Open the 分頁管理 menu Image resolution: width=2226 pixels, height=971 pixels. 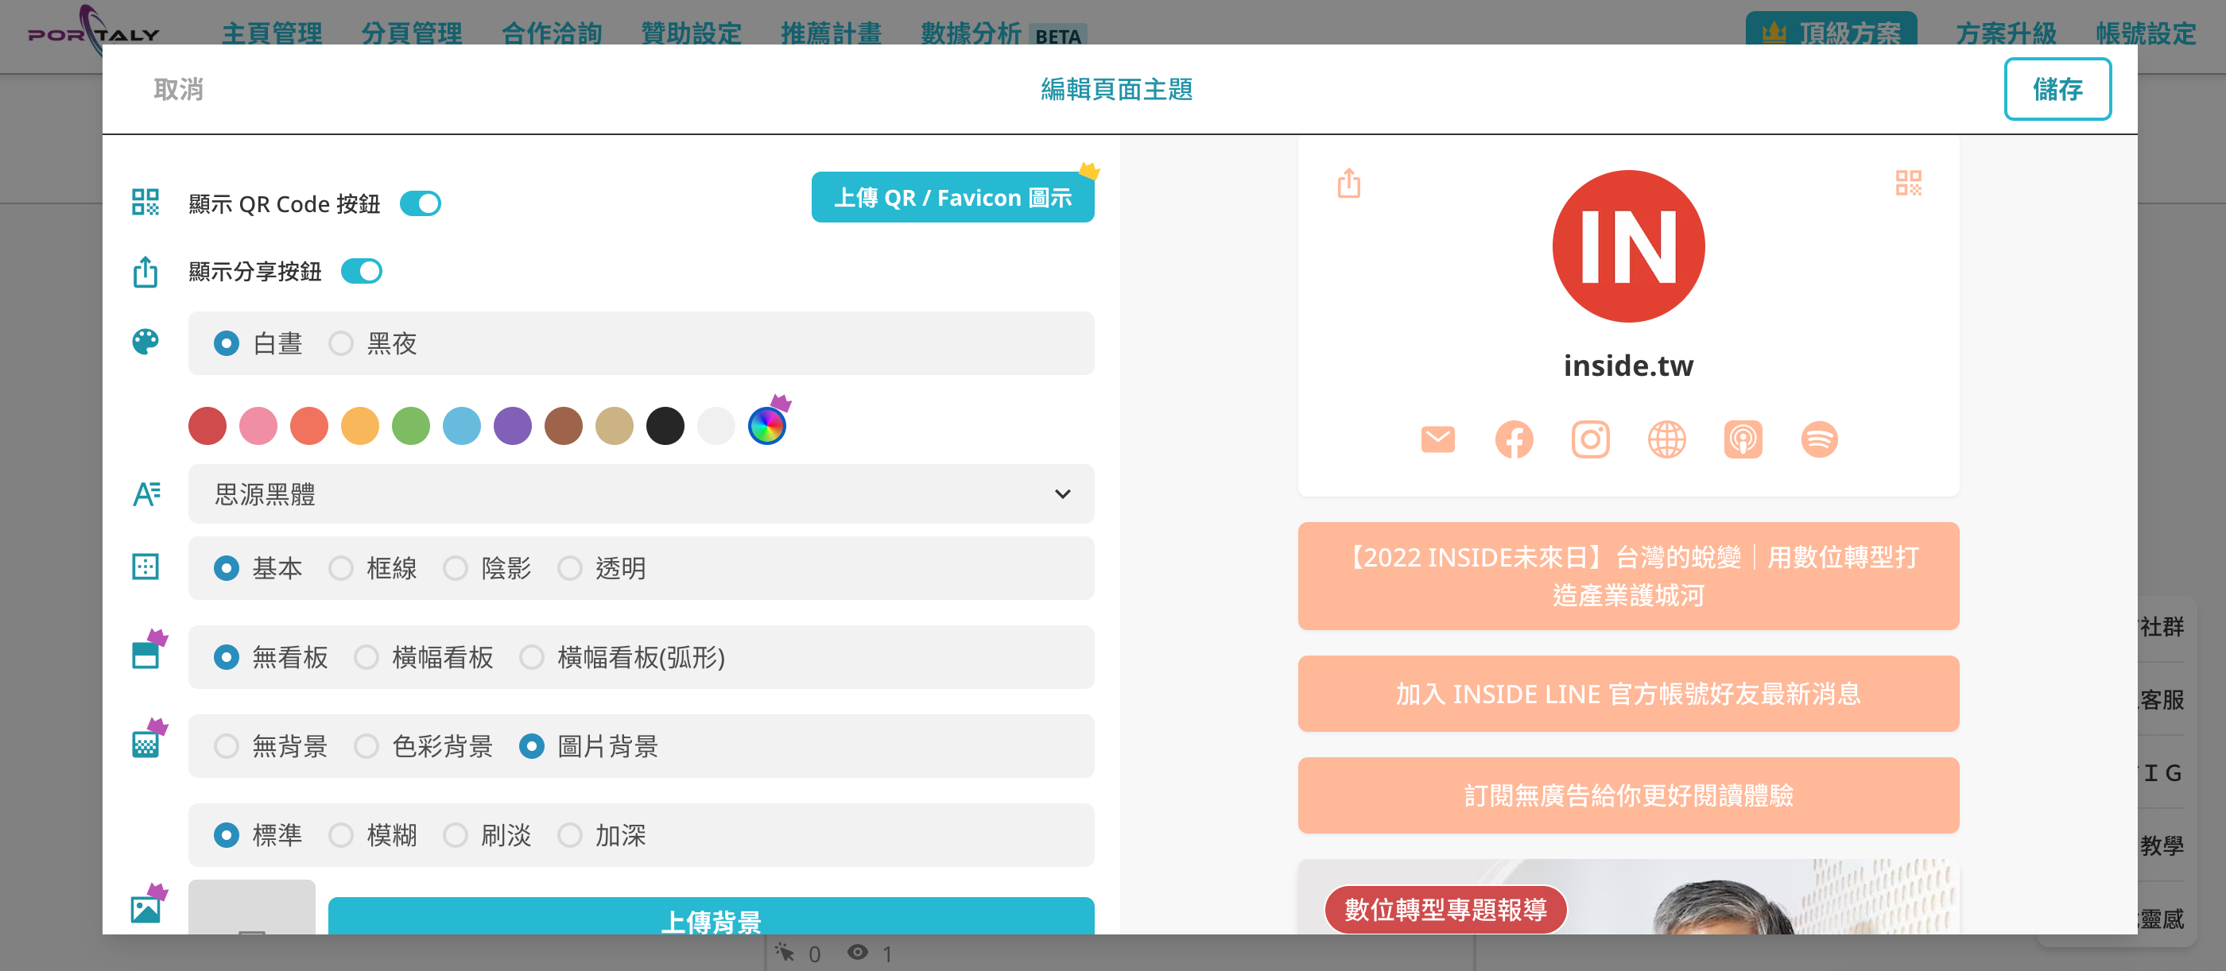411,33
